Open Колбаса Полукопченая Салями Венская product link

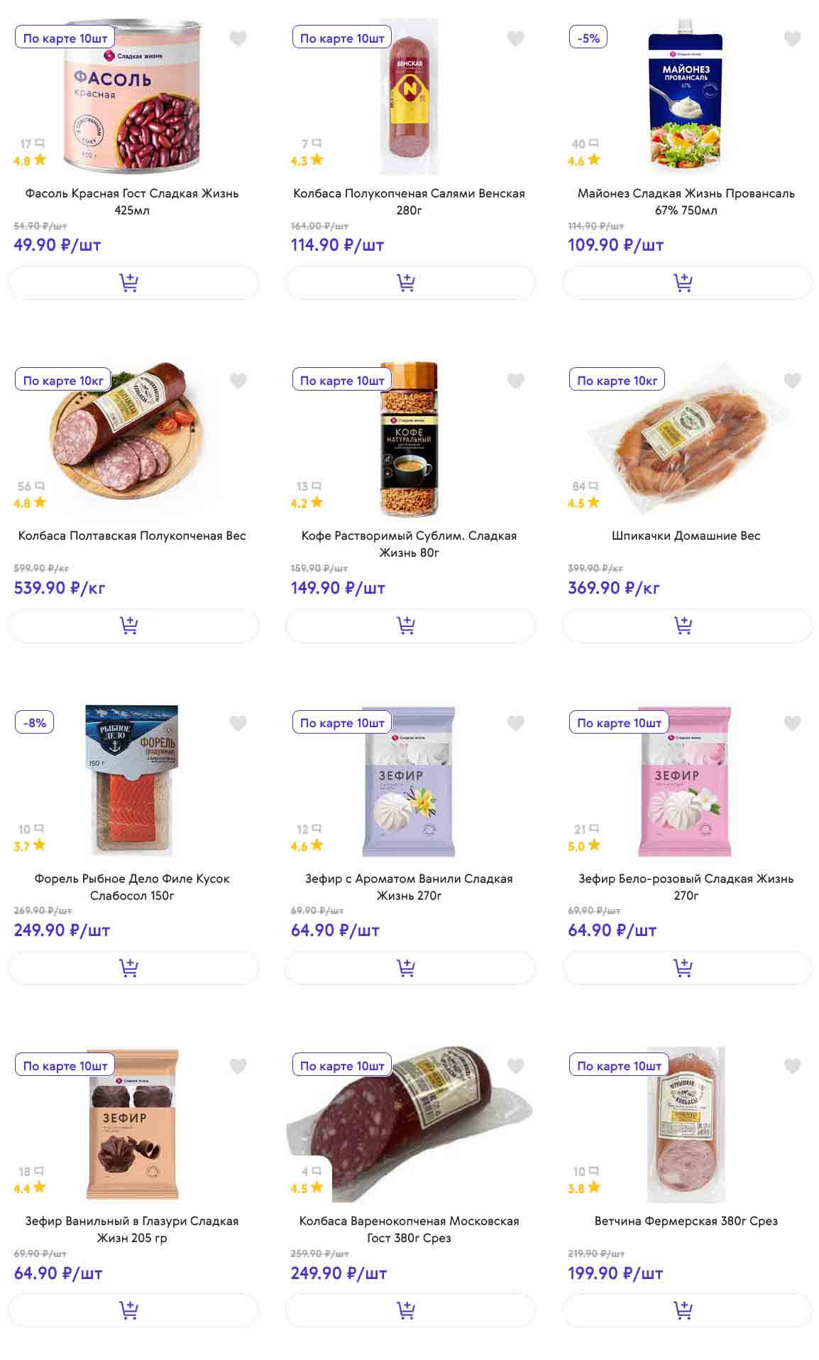[x=409, y=201]
